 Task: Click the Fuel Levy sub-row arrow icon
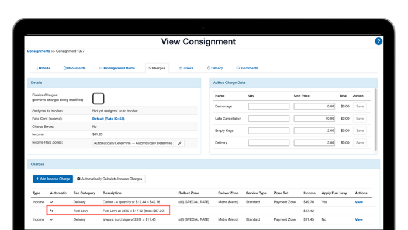(x=52, y=211)
